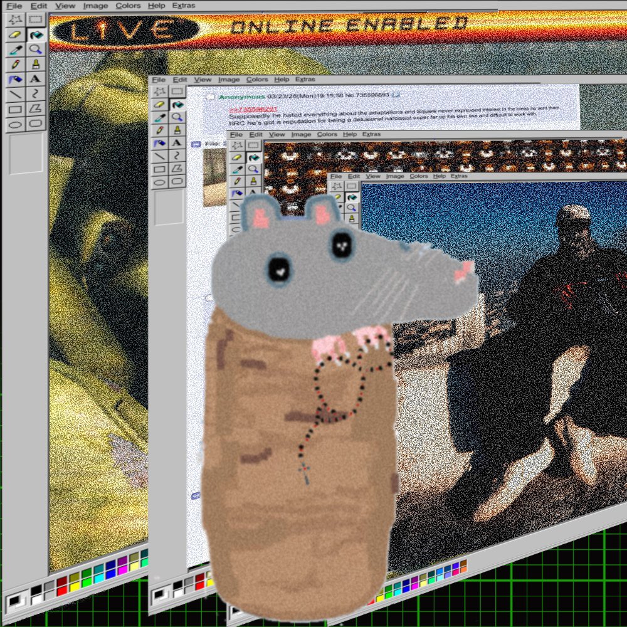The width and height of the screenshot is (627, 627).
Task: Select the Brush tool in outermost Paint window
Action: click(x=36, y=64)
